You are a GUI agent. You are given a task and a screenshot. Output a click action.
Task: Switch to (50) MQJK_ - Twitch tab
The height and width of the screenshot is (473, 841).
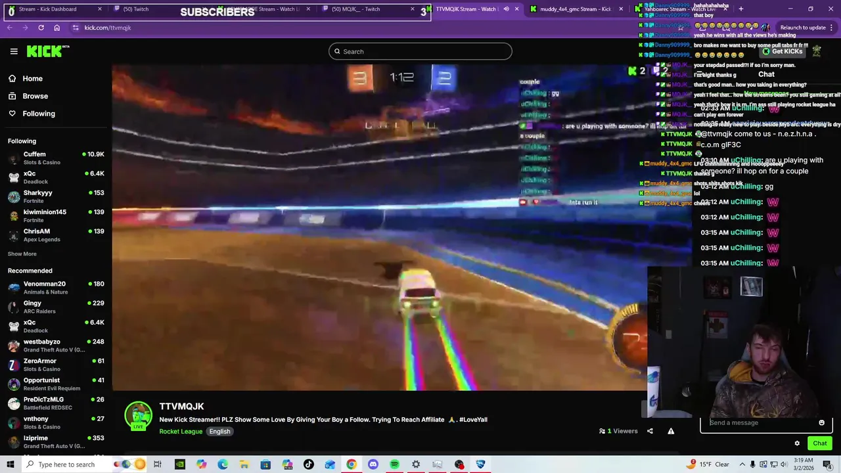pyautogui.click(x=371, y=9)
